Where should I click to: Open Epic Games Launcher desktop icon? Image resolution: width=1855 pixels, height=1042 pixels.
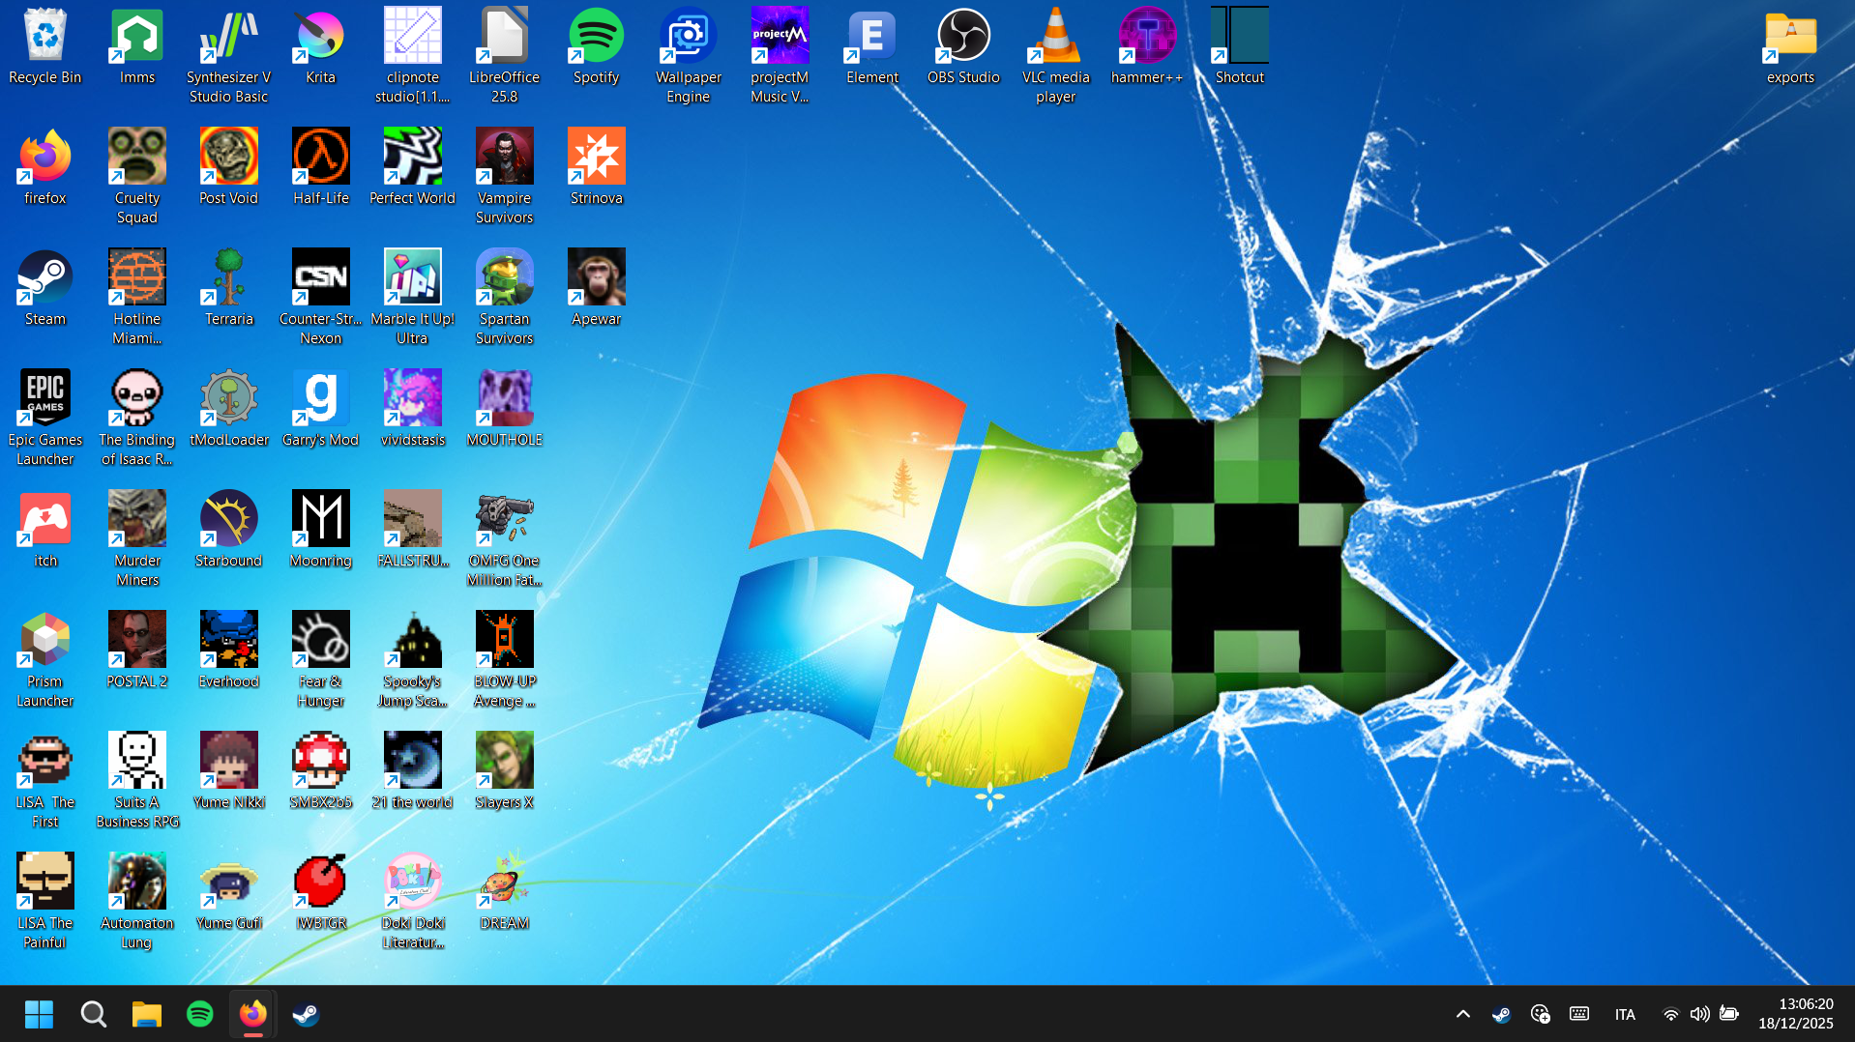44,419
